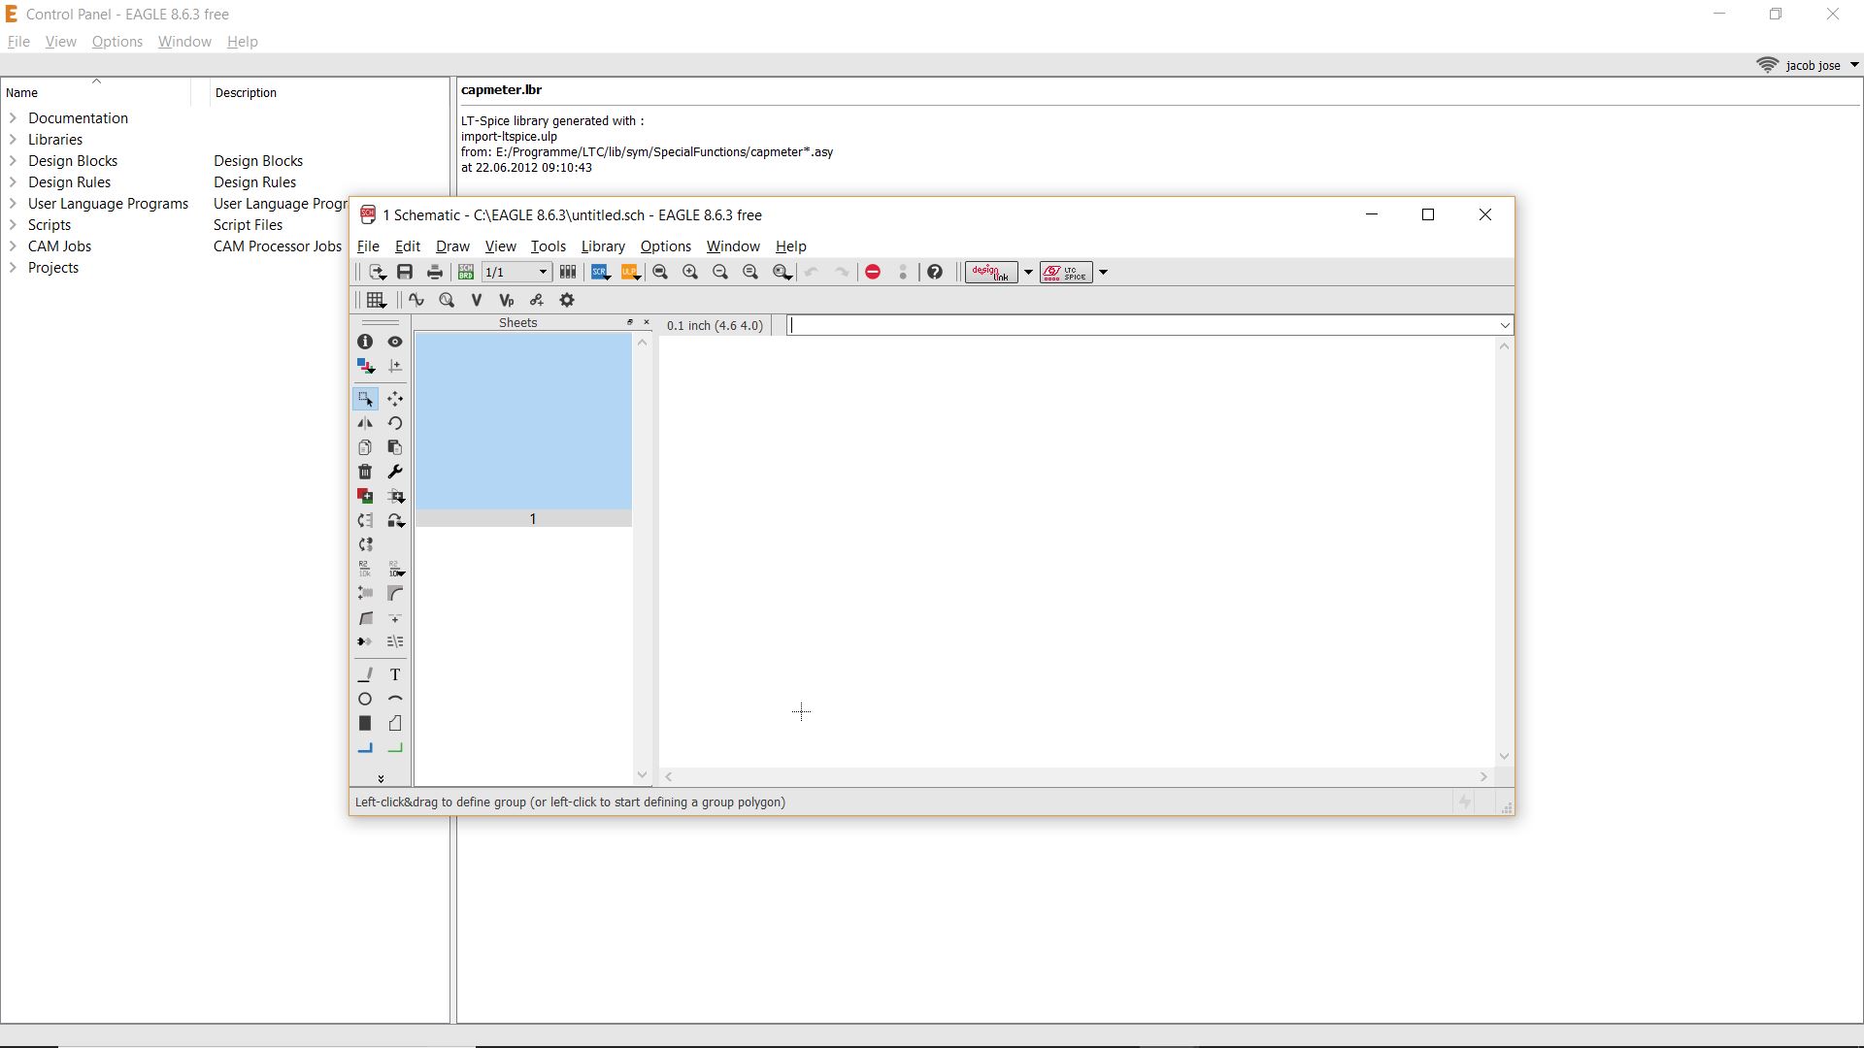Expand the Libraries tree item

click(x=13, y=140)
